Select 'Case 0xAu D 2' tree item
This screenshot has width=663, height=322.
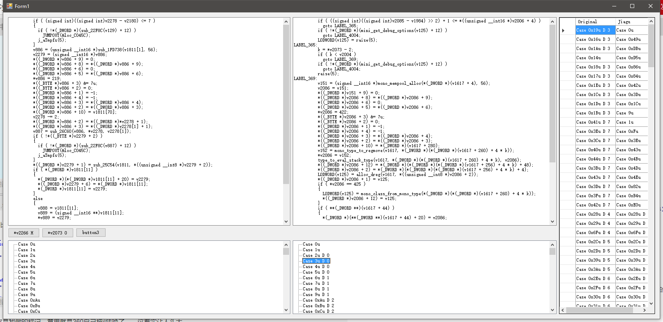coord(318,300)
